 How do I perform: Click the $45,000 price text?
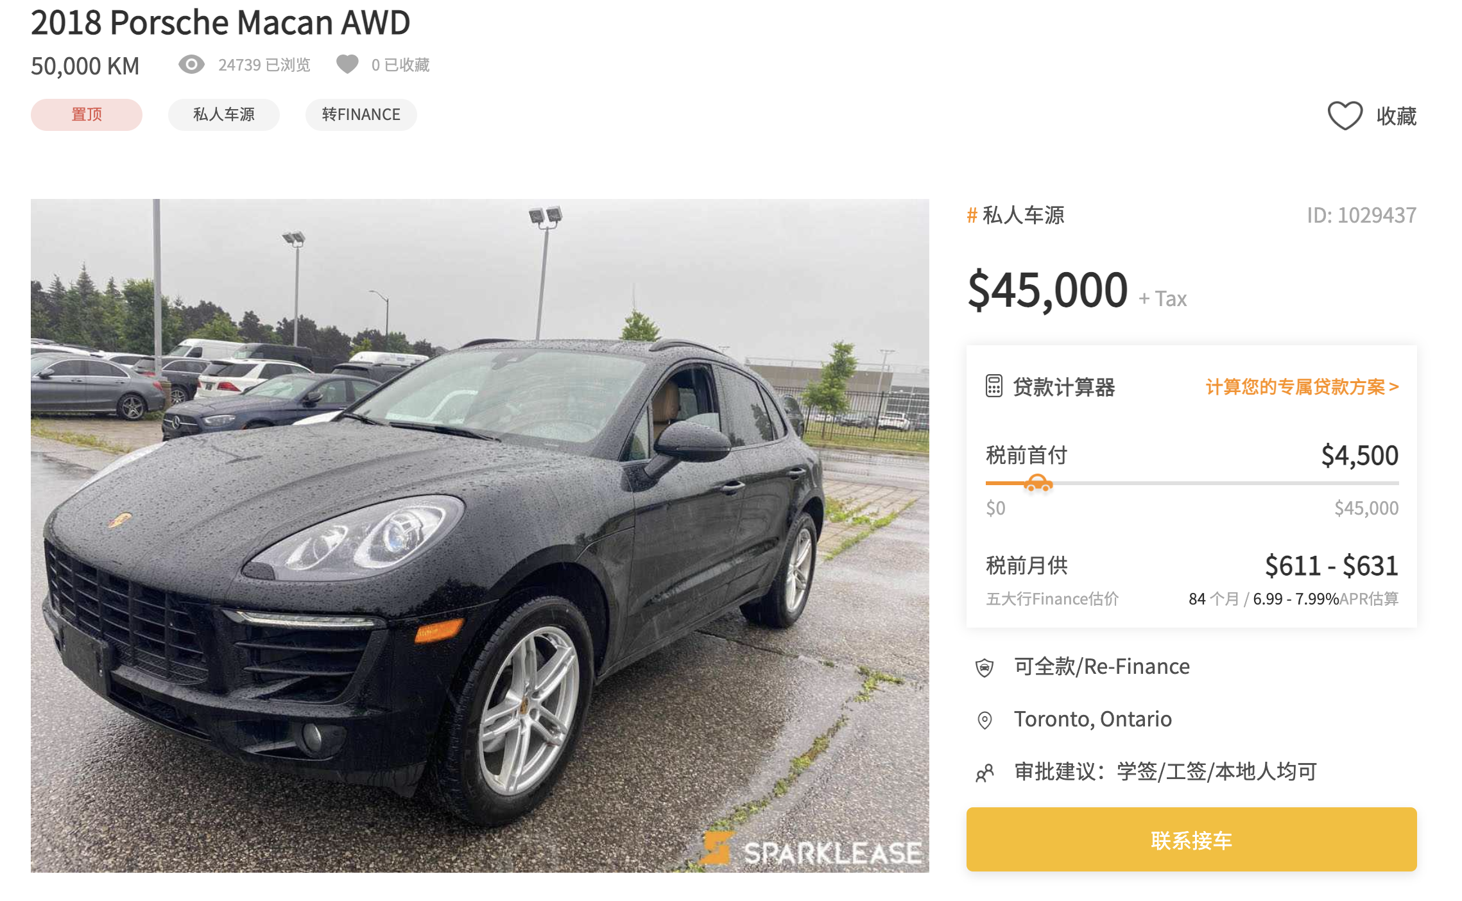(x=1047, y=290)
